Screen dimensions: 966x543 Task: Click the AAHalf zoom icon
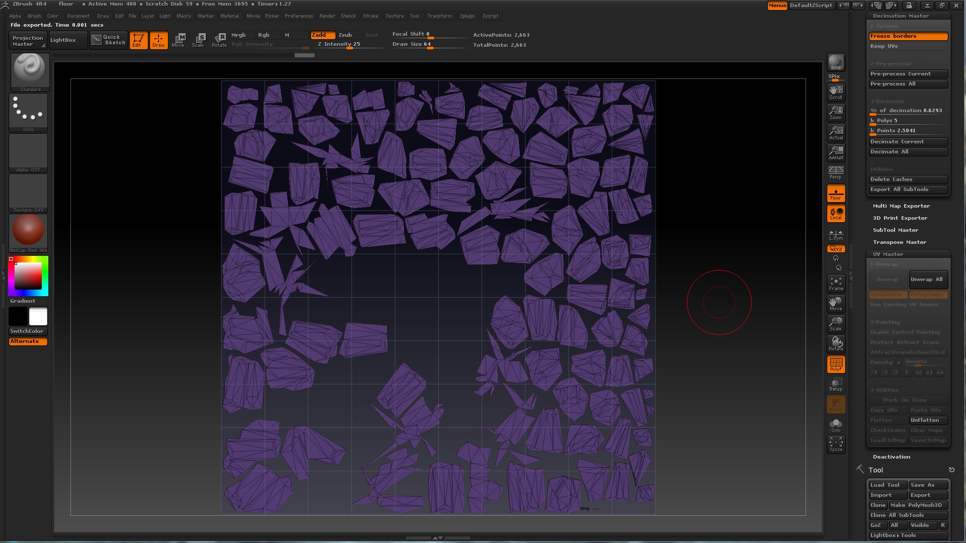[836, 152]
